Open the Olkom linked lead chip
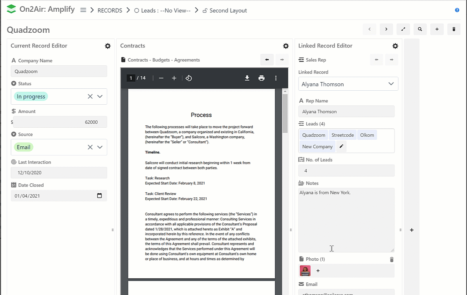467x295 pixels. [367, 135]
